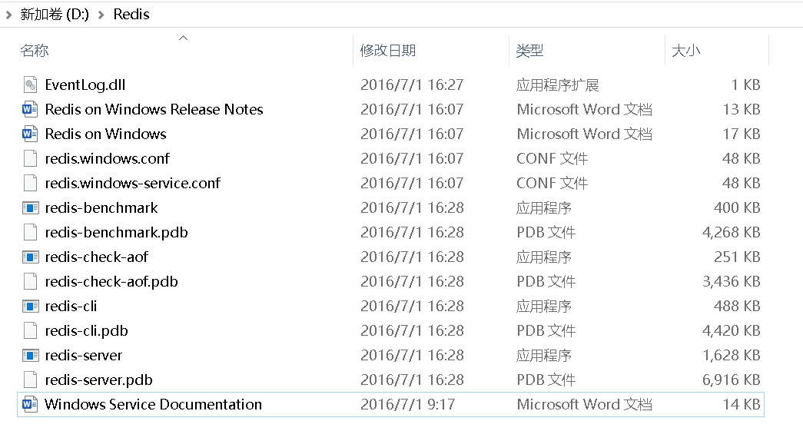
Task: Open 新加卷 (D:) in the address bar
Action: (55, 15)
